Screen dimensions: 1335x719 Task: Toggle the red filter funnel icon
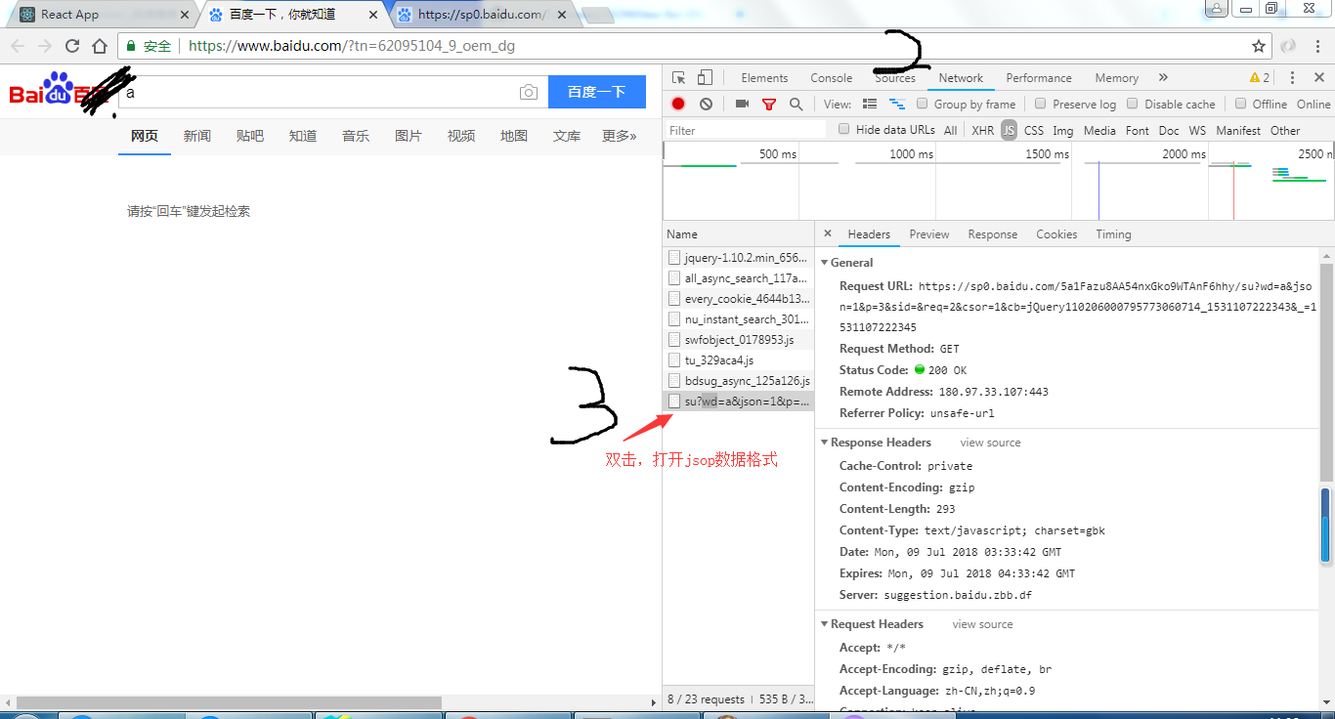click(769, 105)
